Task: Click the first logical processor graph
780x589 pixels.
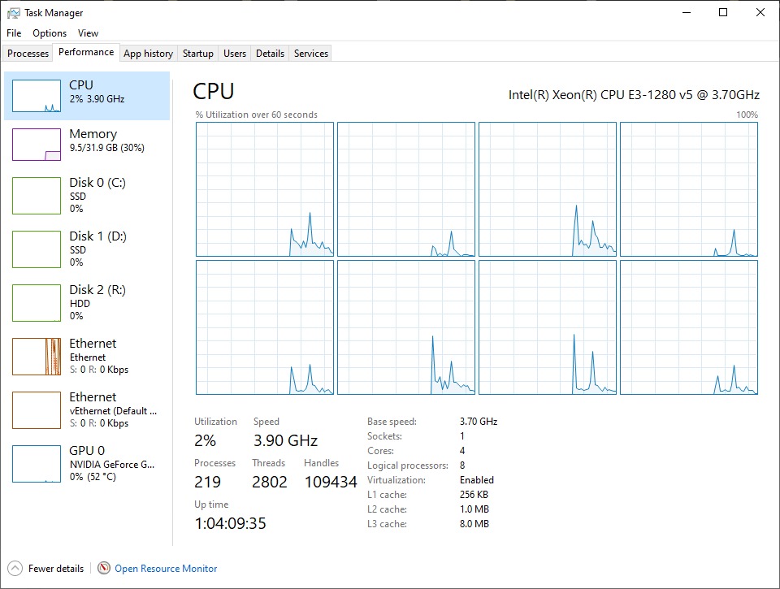Action: click(x=265, y=189)
